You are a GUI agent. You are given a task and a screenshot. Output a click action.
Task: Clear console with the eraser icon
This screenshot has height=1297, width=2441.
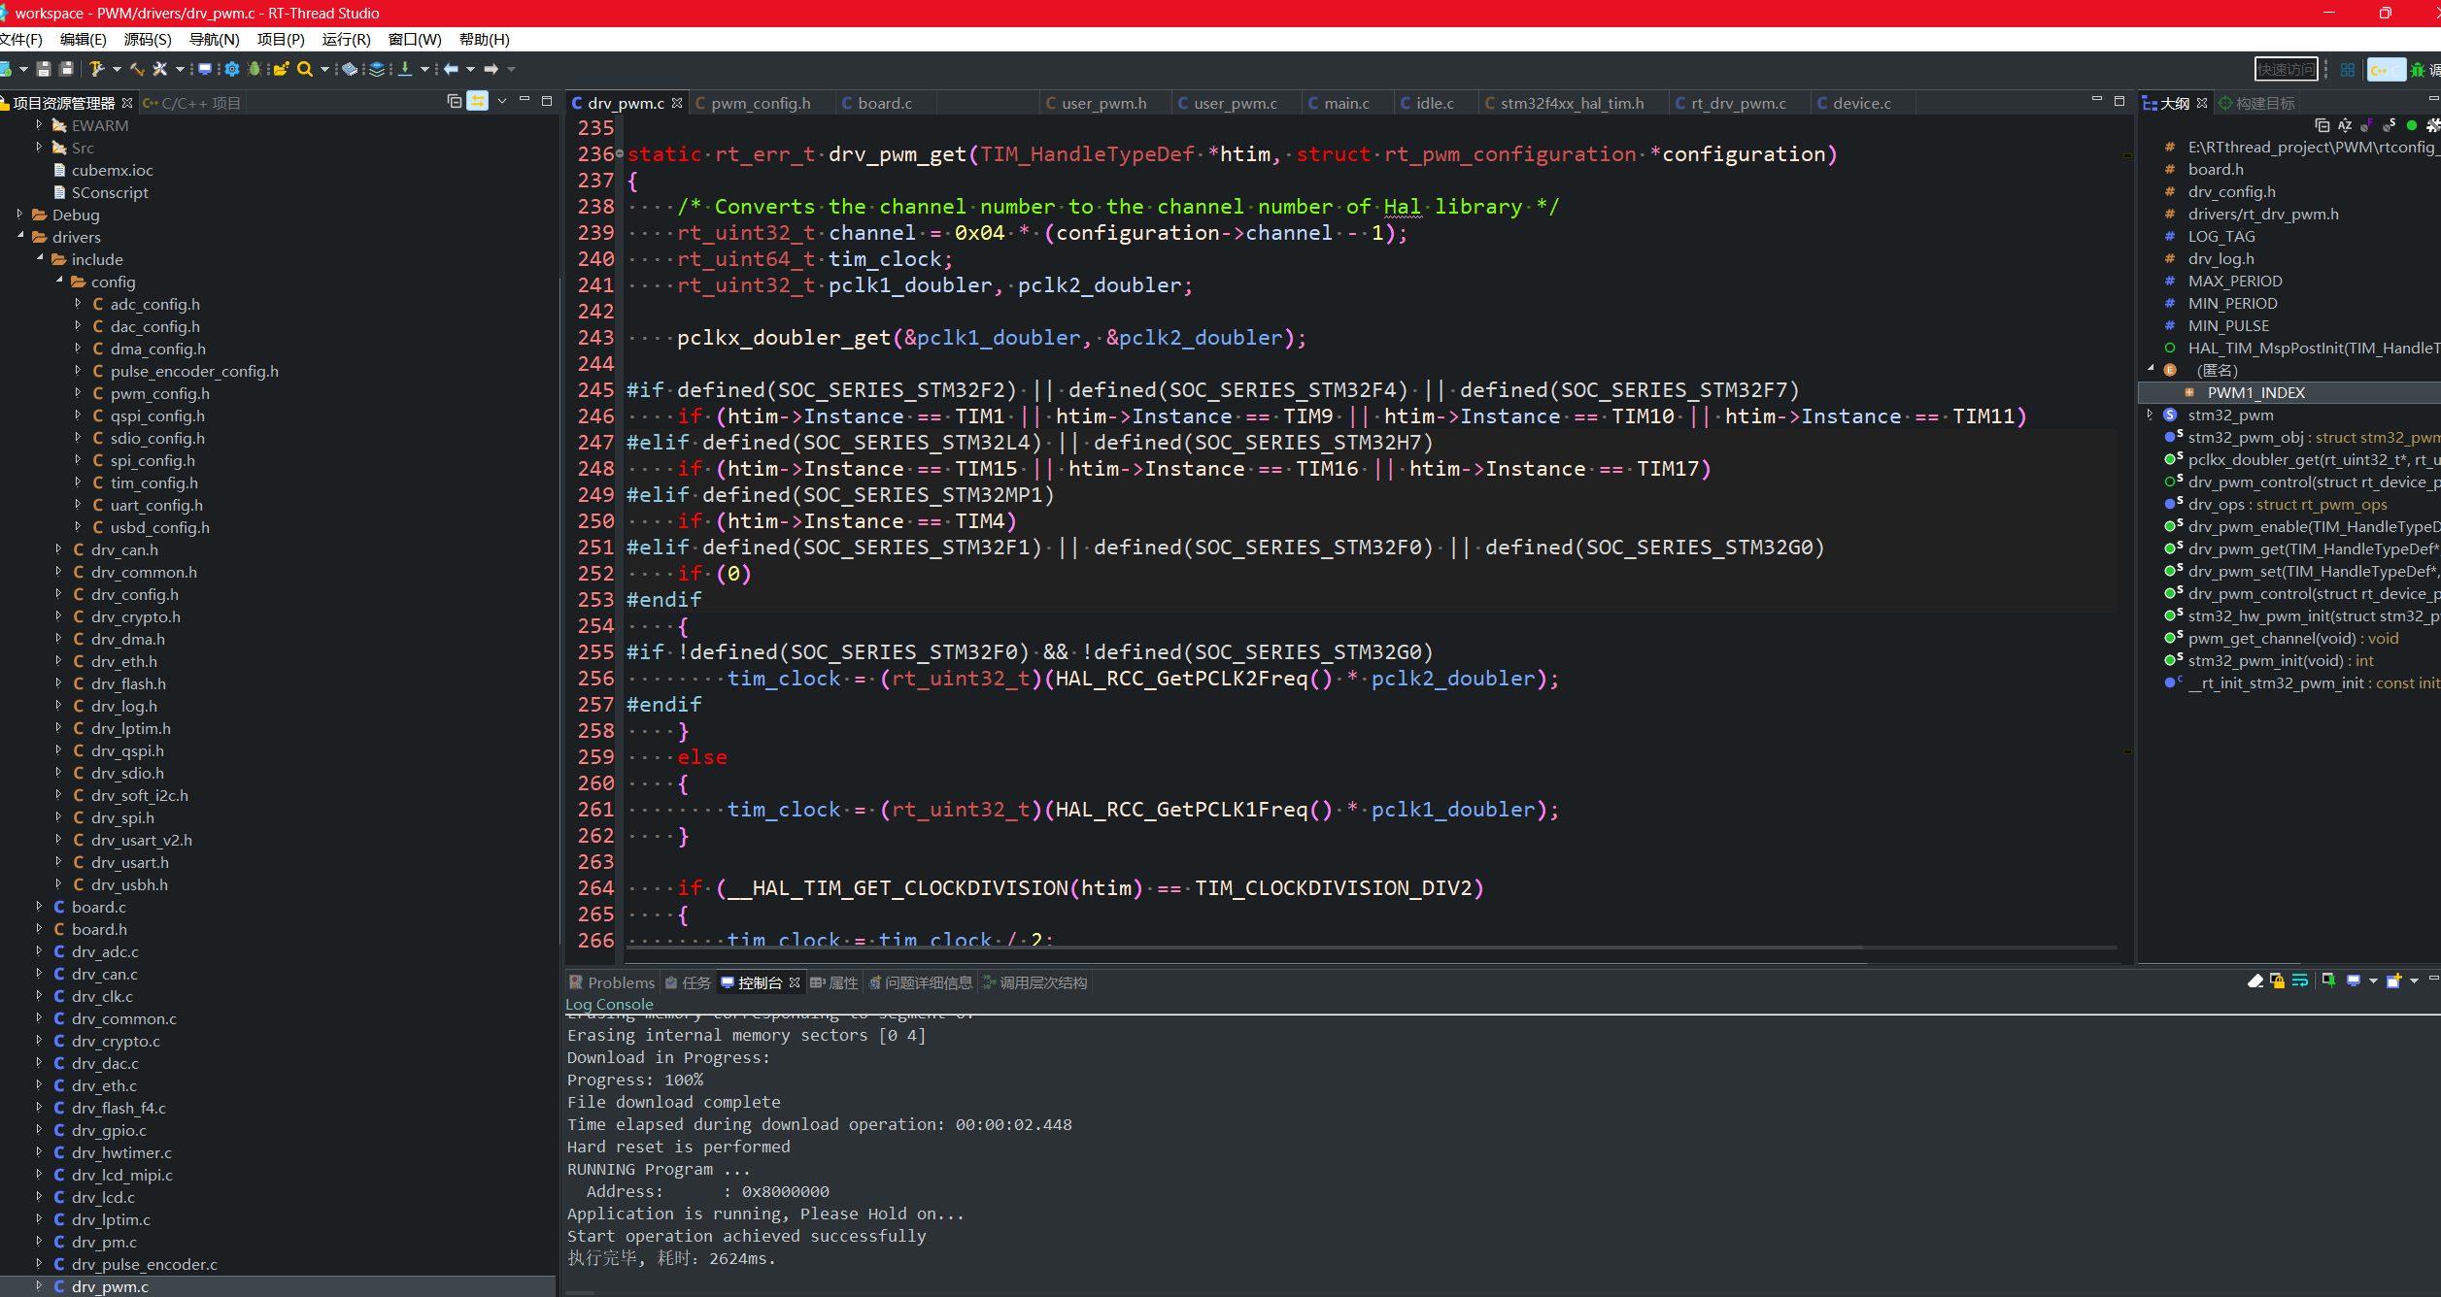[2255, 981]
